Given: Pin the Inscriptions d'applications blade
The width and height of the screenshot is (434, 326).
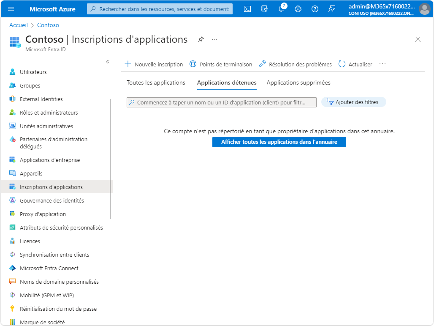Looking at the screenshot, I should (x=201, y=39).
